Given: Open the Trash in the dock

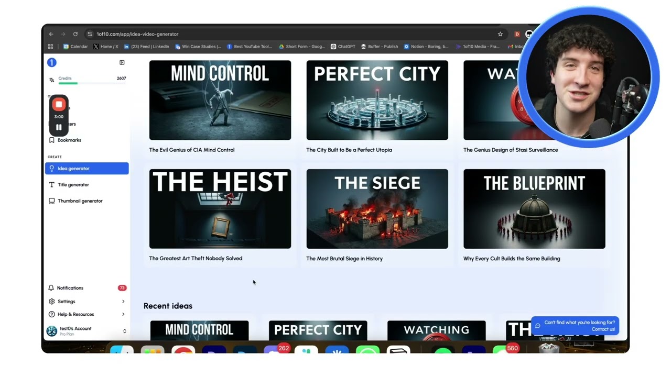Looking at the screenshot, I should coord(549,349).
